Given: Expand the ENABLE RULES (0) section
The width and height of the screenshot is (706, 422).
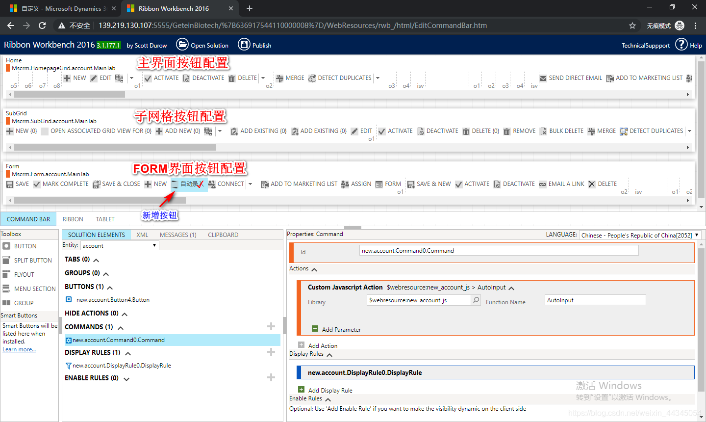Looking at the screenshot, I should [126, 379].
